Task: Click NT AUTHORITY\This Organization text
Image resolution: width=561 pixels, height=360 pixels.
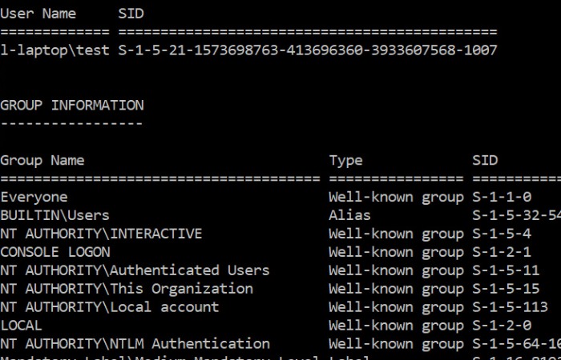Action: [127, 289]
